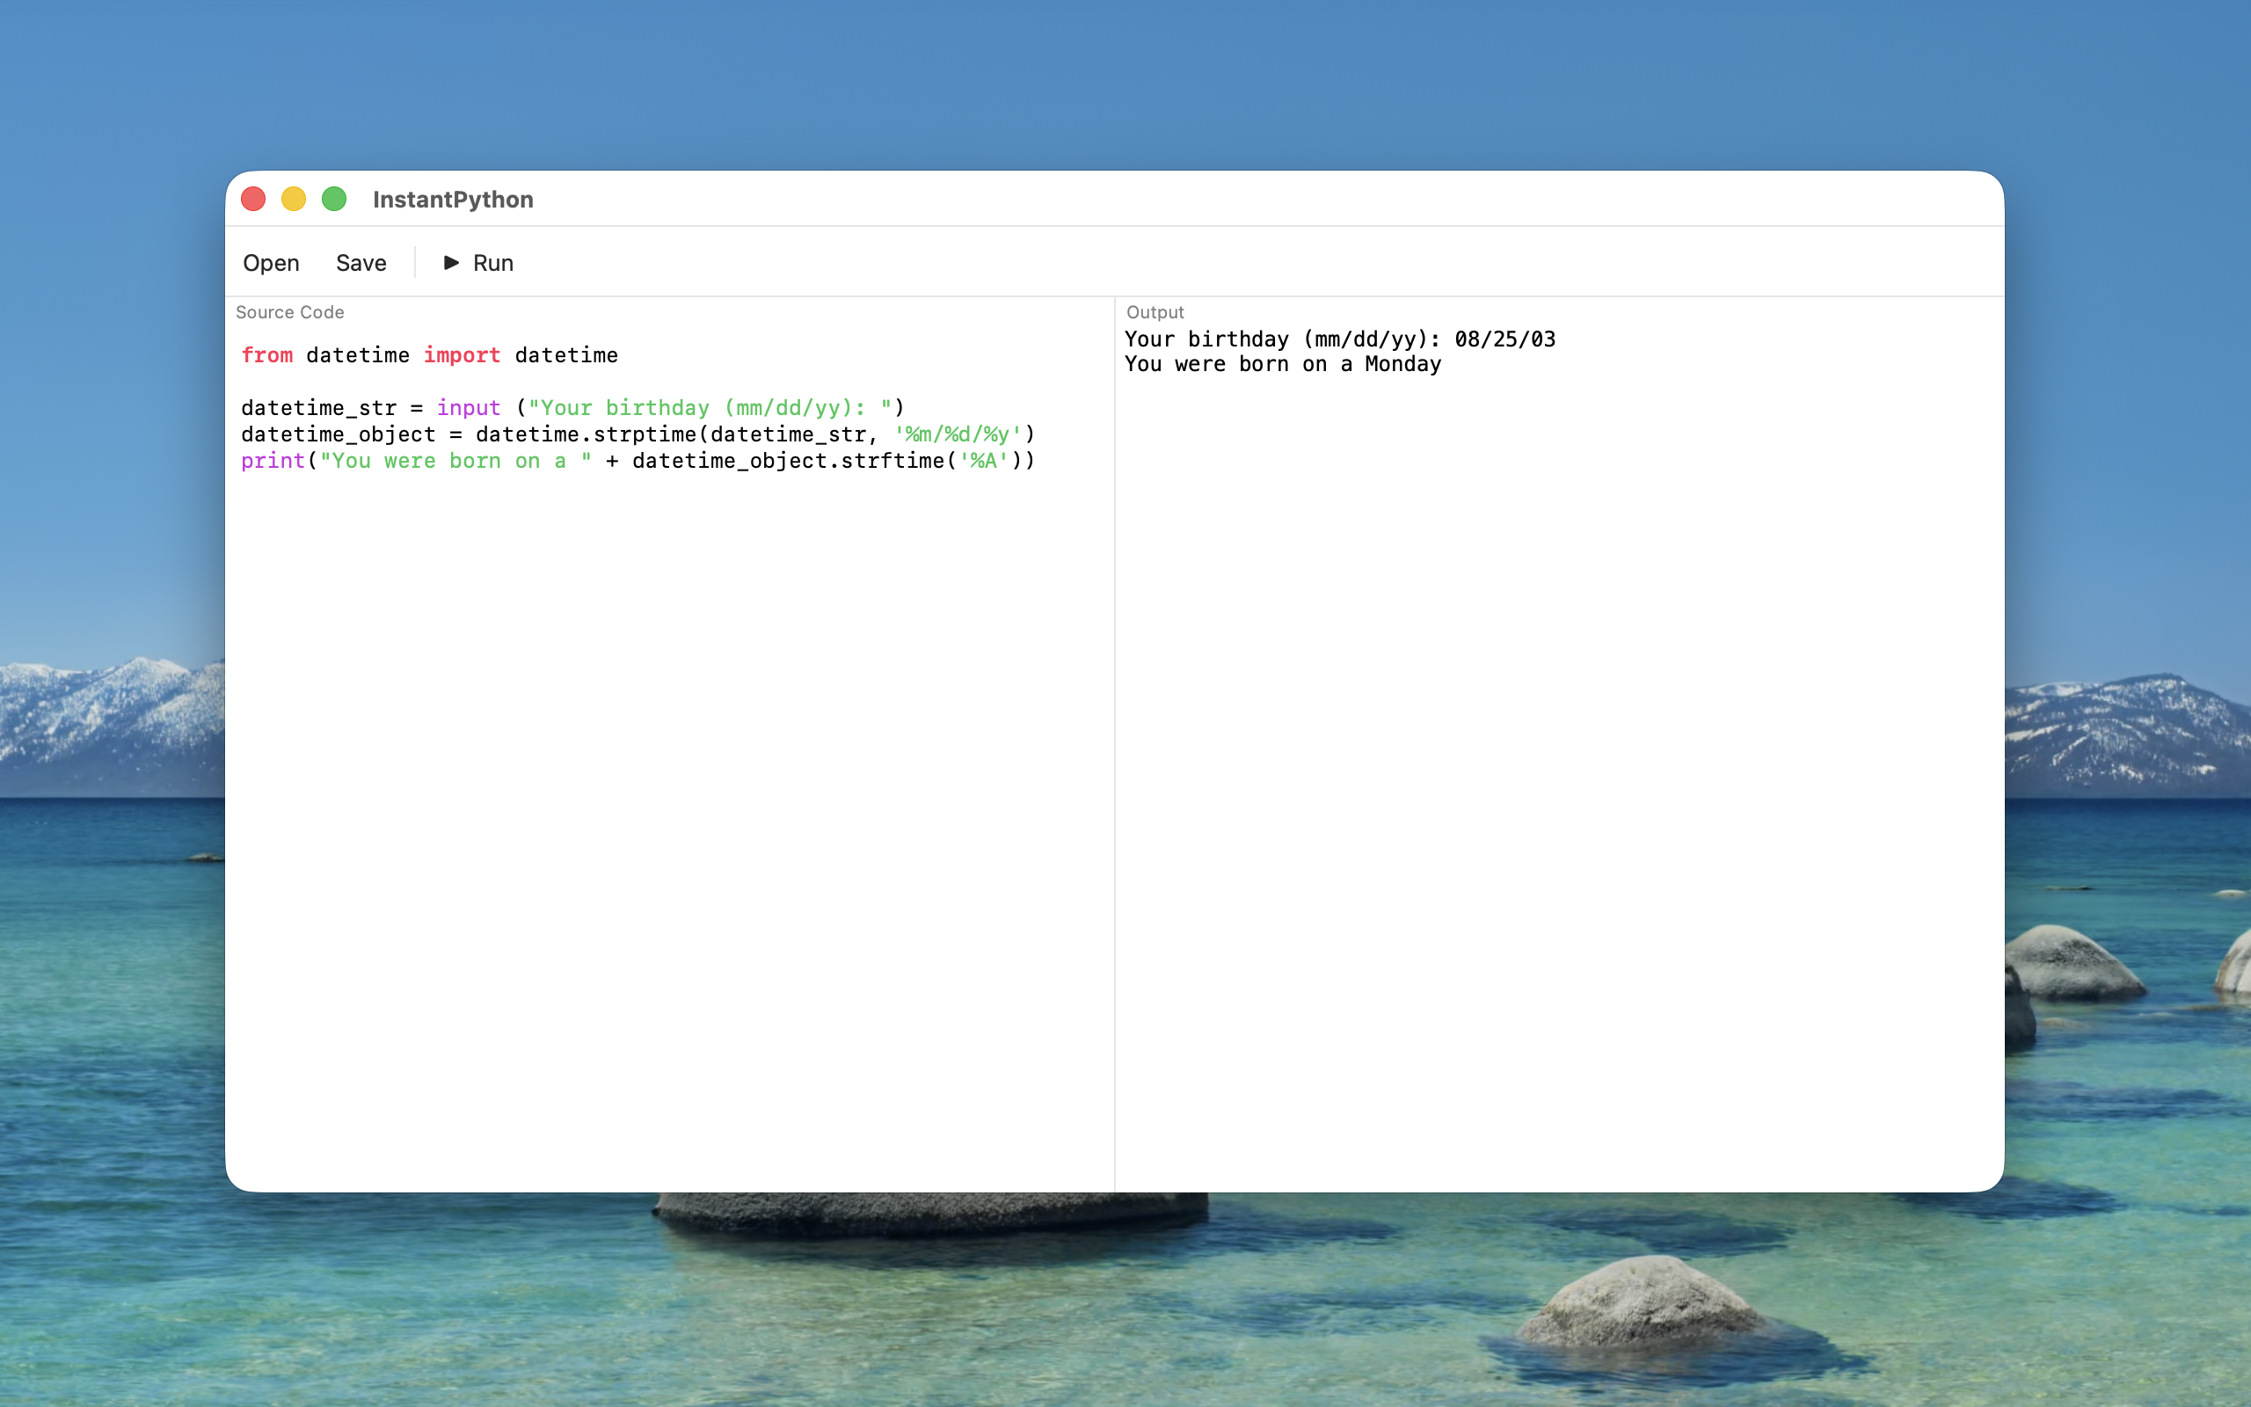Click the yellow minimize circle
The height and width of the screenshot is (1407, 2251).
click(293, 198)
